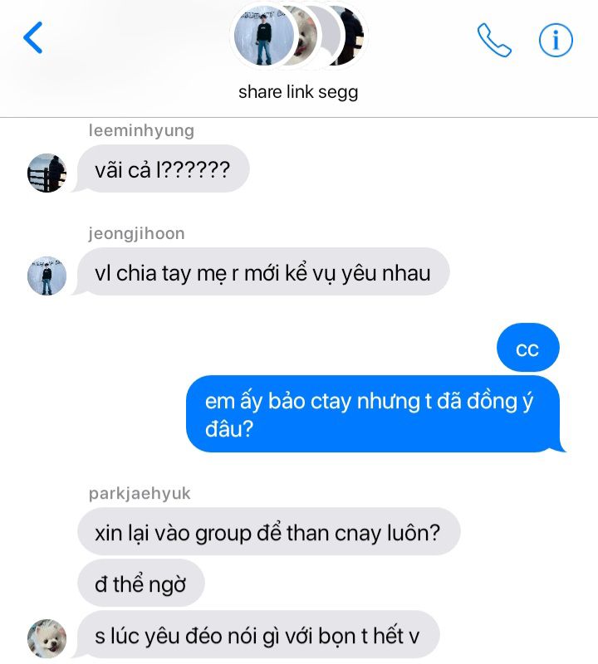Select the blue 'cc' message bubble
Image resolution: width=598 pixels, height=664 pixels.
click(x=527, y=348)
